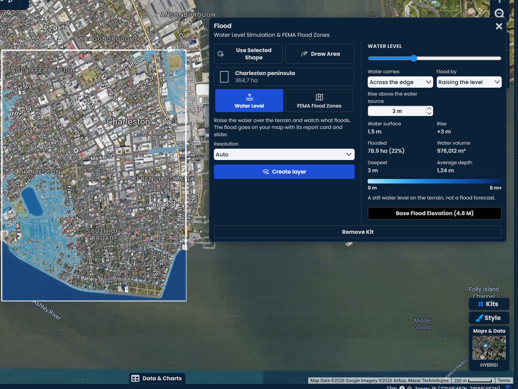The image size is (518, 389).
Task: Click the crosshair icon beside Zoom readout
Action: [x=409, y=387]
